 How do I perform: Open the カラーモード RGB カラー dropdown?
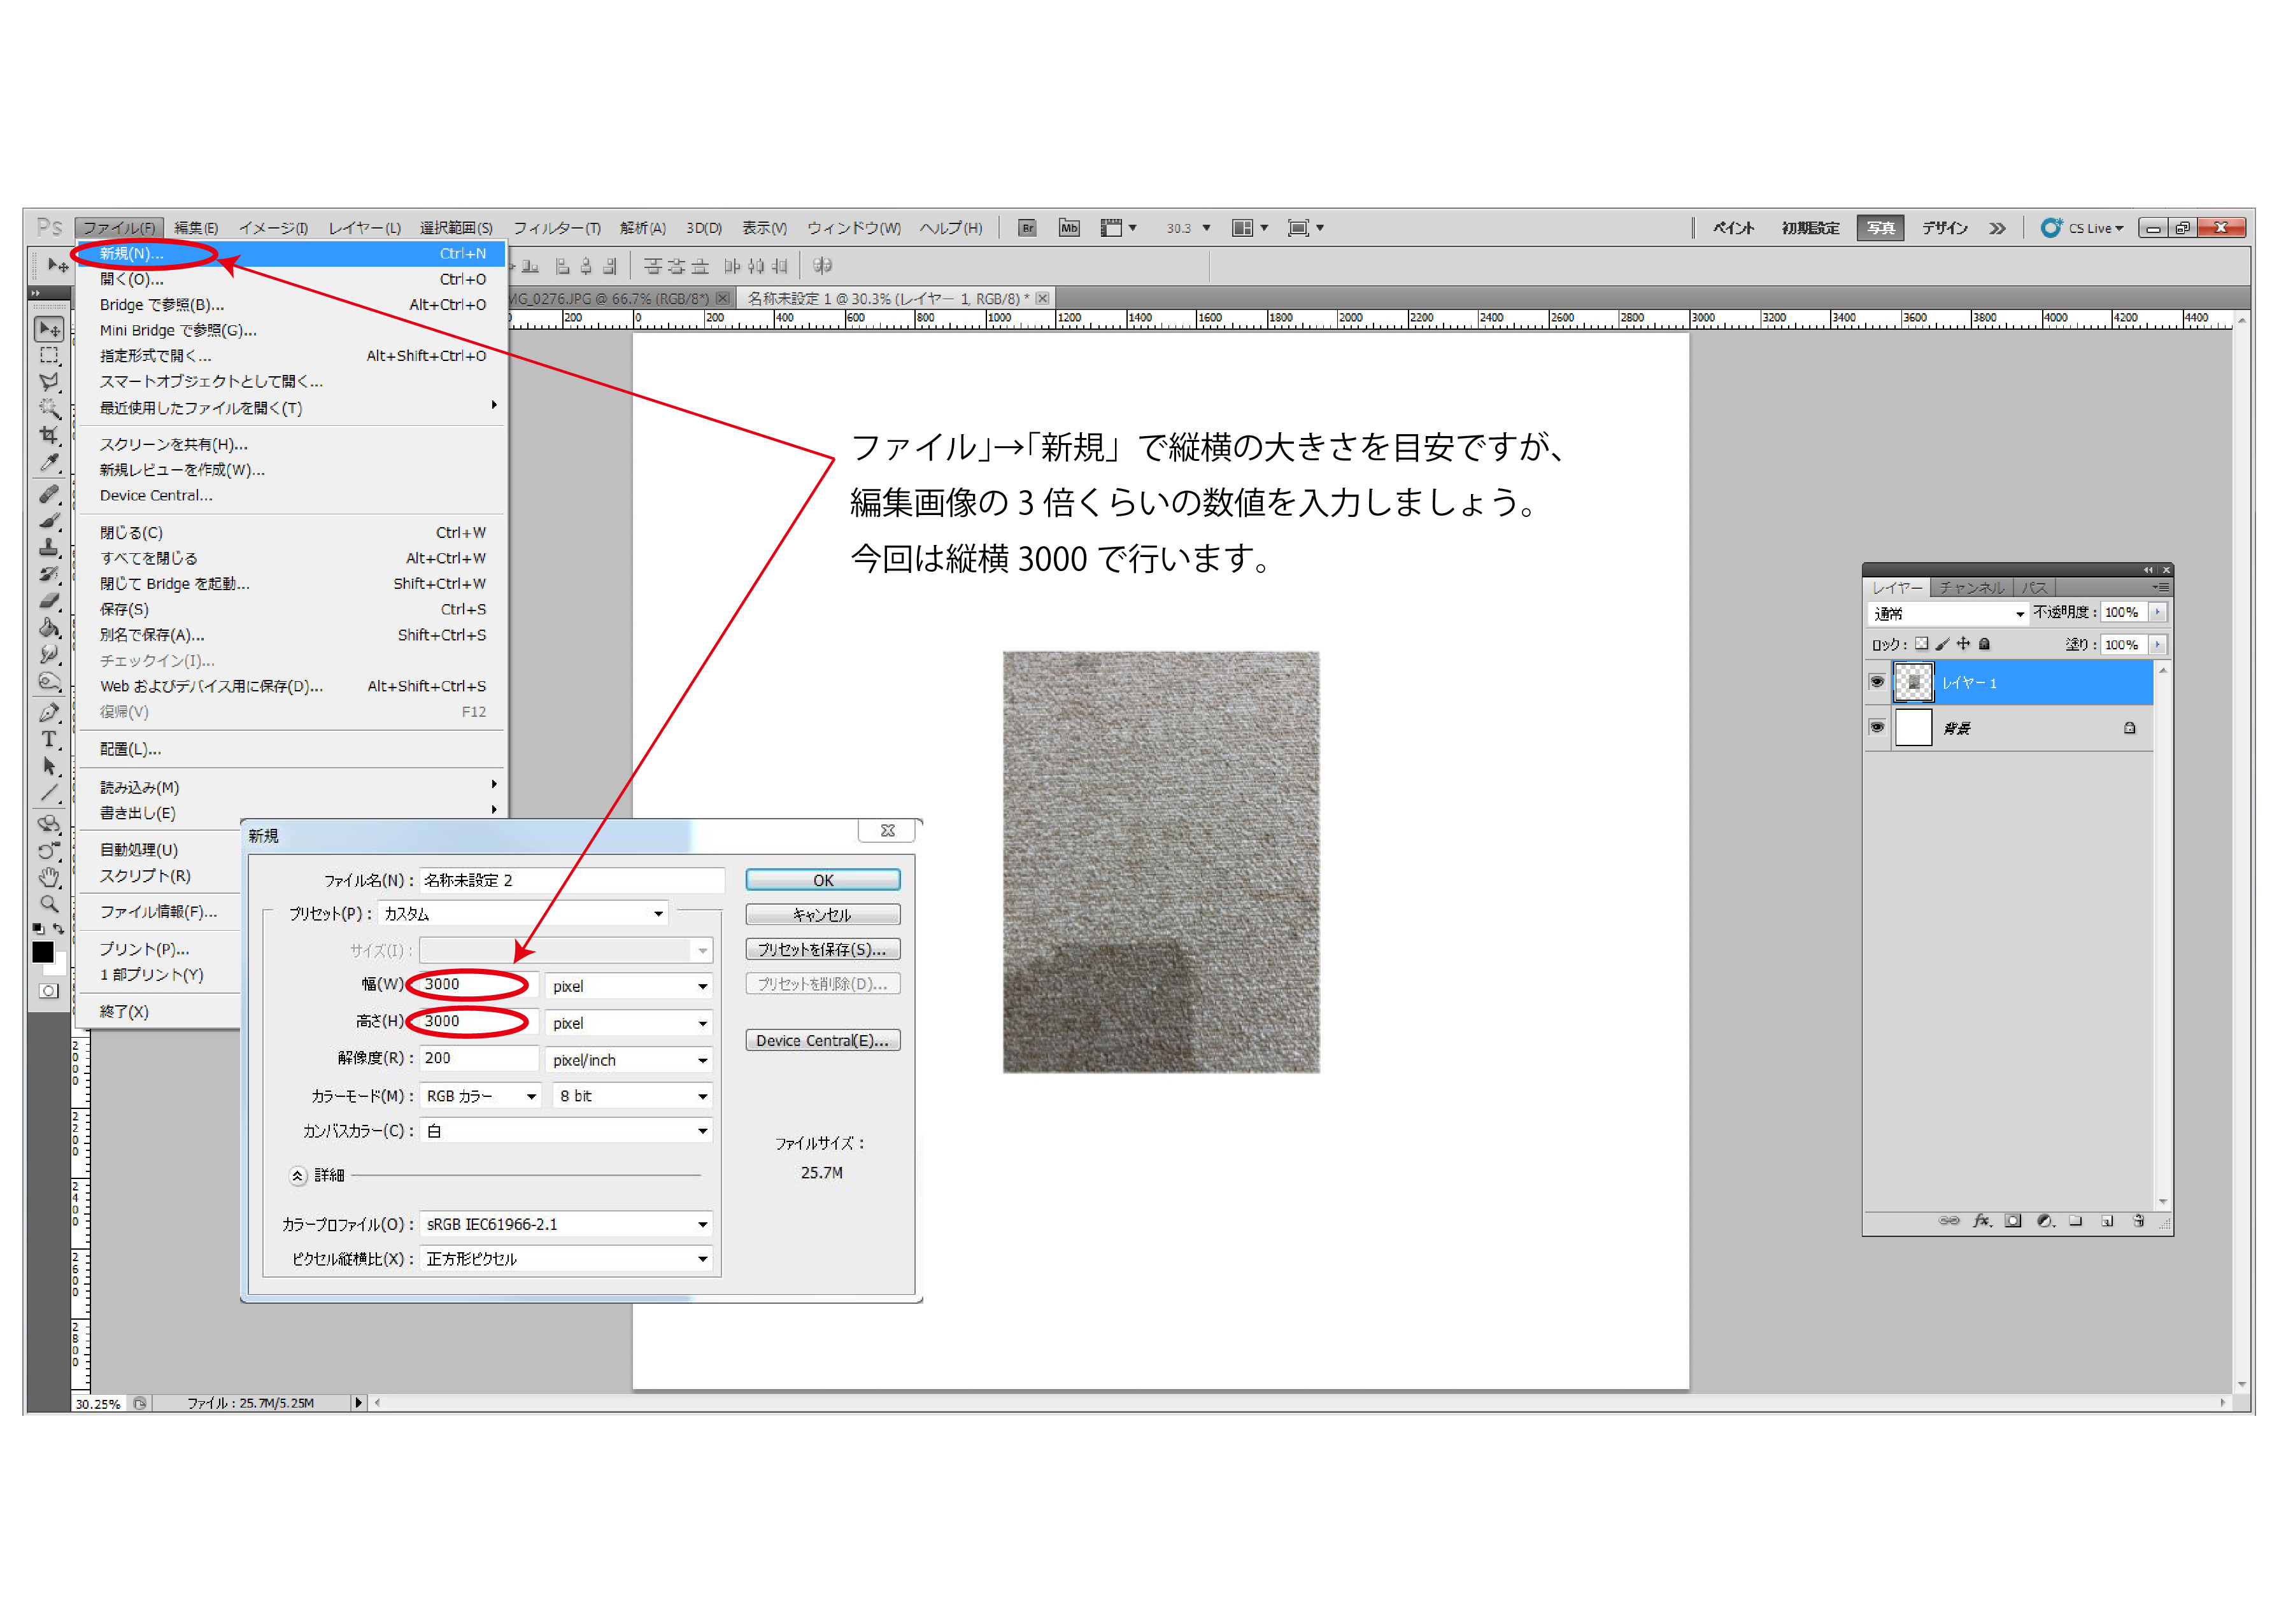pyautogui.click(x=480, y=1096)
